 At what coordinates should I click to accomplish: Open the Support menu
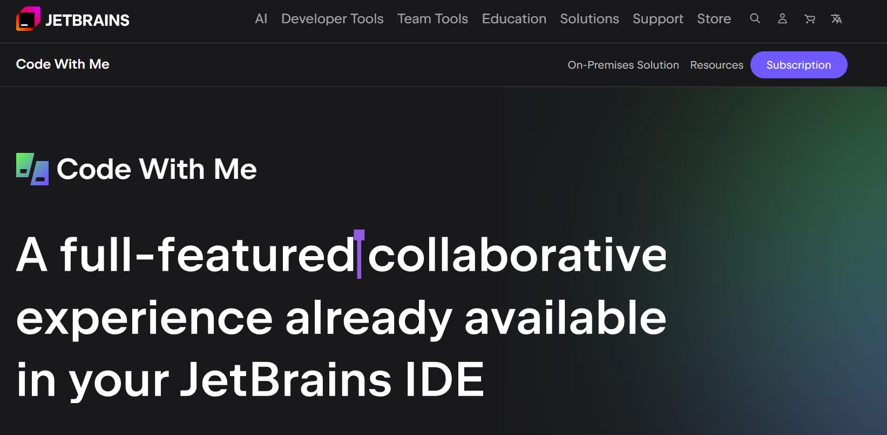click(658, 19)
